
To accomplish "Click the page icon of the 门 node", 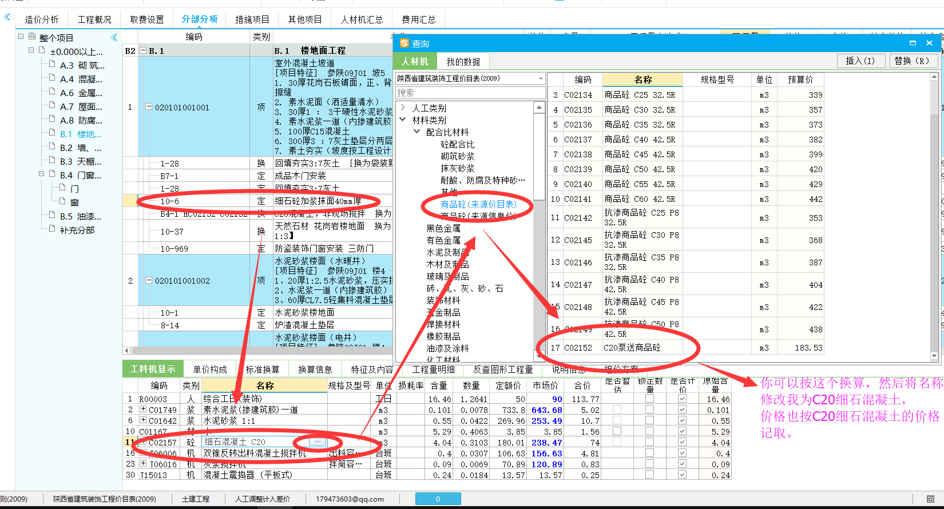I will [x=62, y=188].
